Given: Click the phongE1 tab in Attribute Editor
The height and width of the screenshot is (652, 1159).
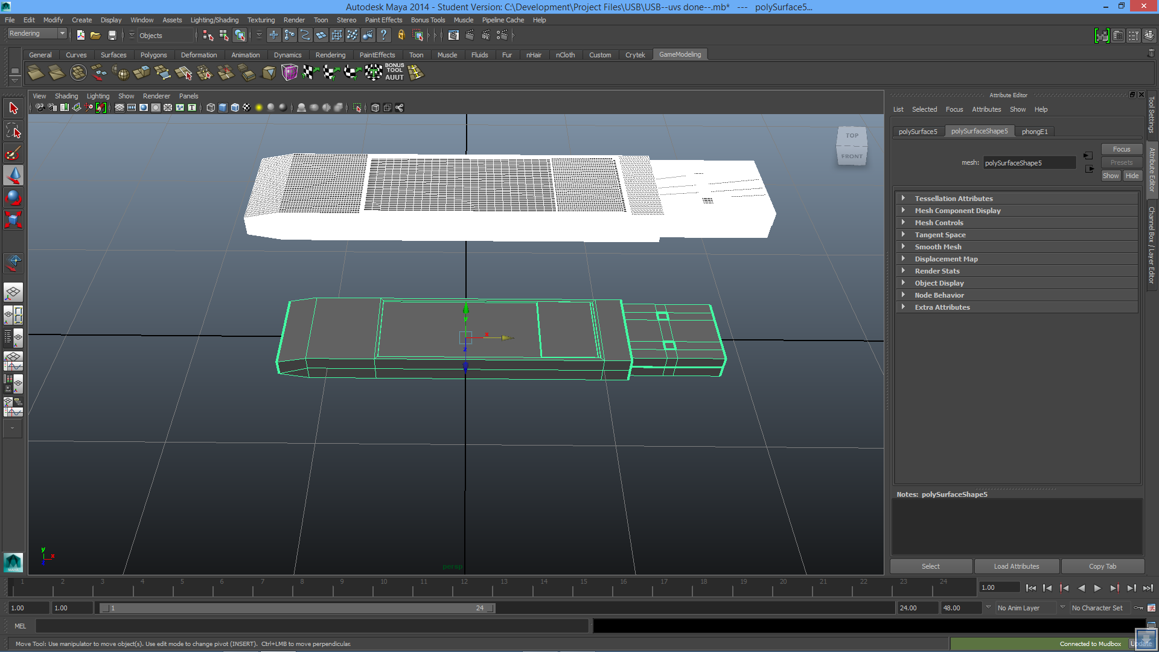Looking at the screenshot, I should [x=1035, y=131].
